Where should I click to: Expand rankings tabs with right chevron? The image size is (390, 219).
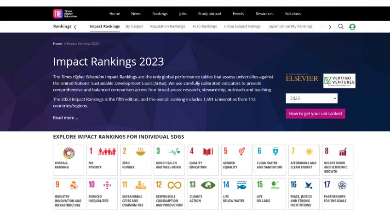(x=330, y=27)
